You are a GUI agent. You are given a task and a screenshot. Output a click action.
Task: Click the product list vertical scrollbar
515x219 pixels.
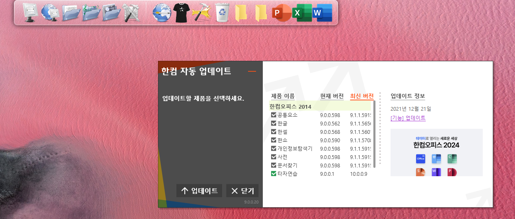(374, 134)
